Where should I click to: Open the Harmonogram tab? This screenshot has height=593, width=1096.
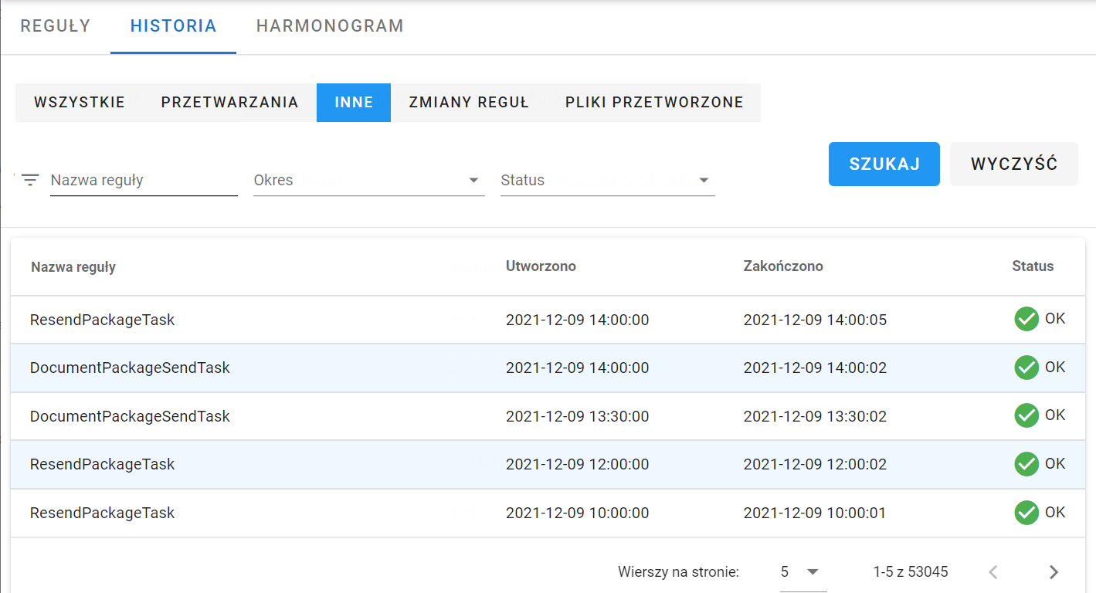point(330,26)
